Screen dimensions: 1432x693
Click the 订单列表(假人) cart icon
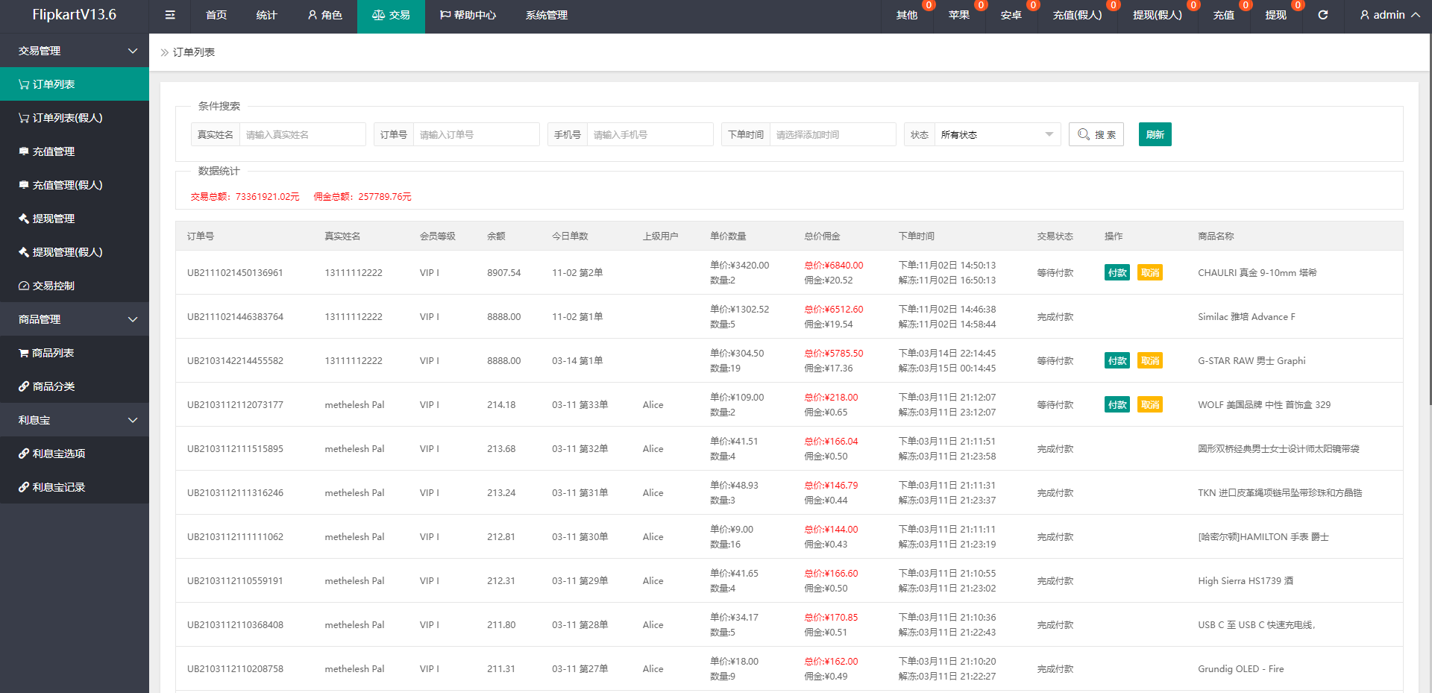click(x=24, y=118)
